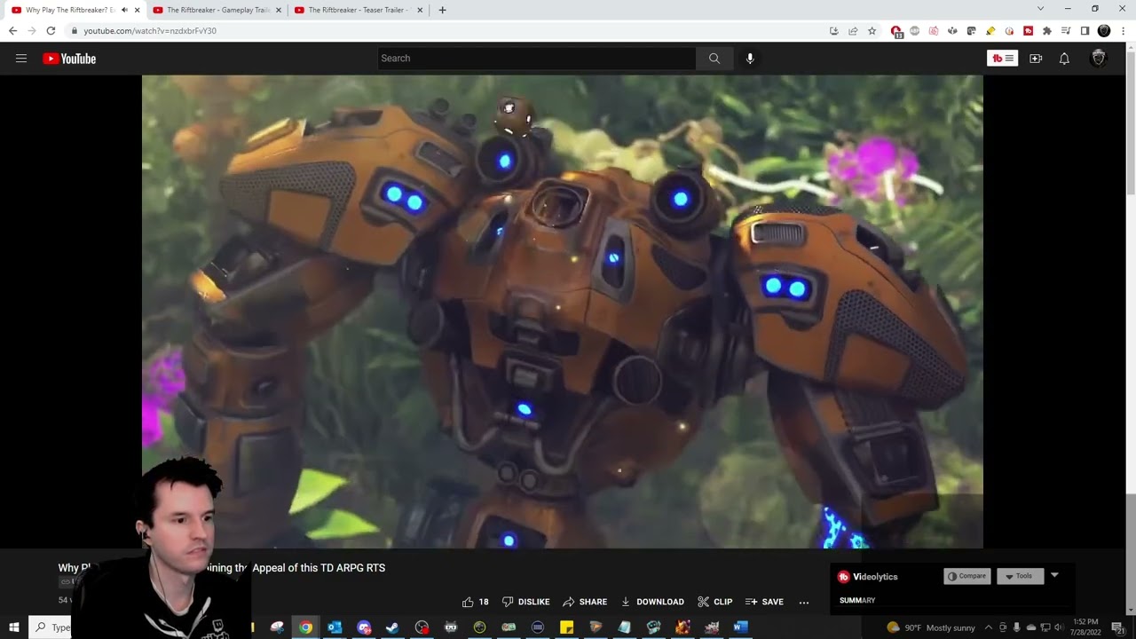This screenshot has width=1136, height=639.
Task: Open the TubeBuddy menu button
Action: click(1002, 59)
